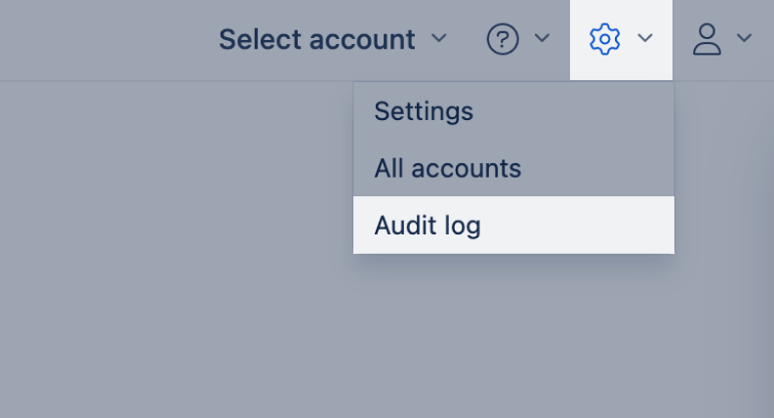This screenshot has width=774, height=418.
Task: Collapse the chevron beside the gear icon
Action: (x=645, y=39)
